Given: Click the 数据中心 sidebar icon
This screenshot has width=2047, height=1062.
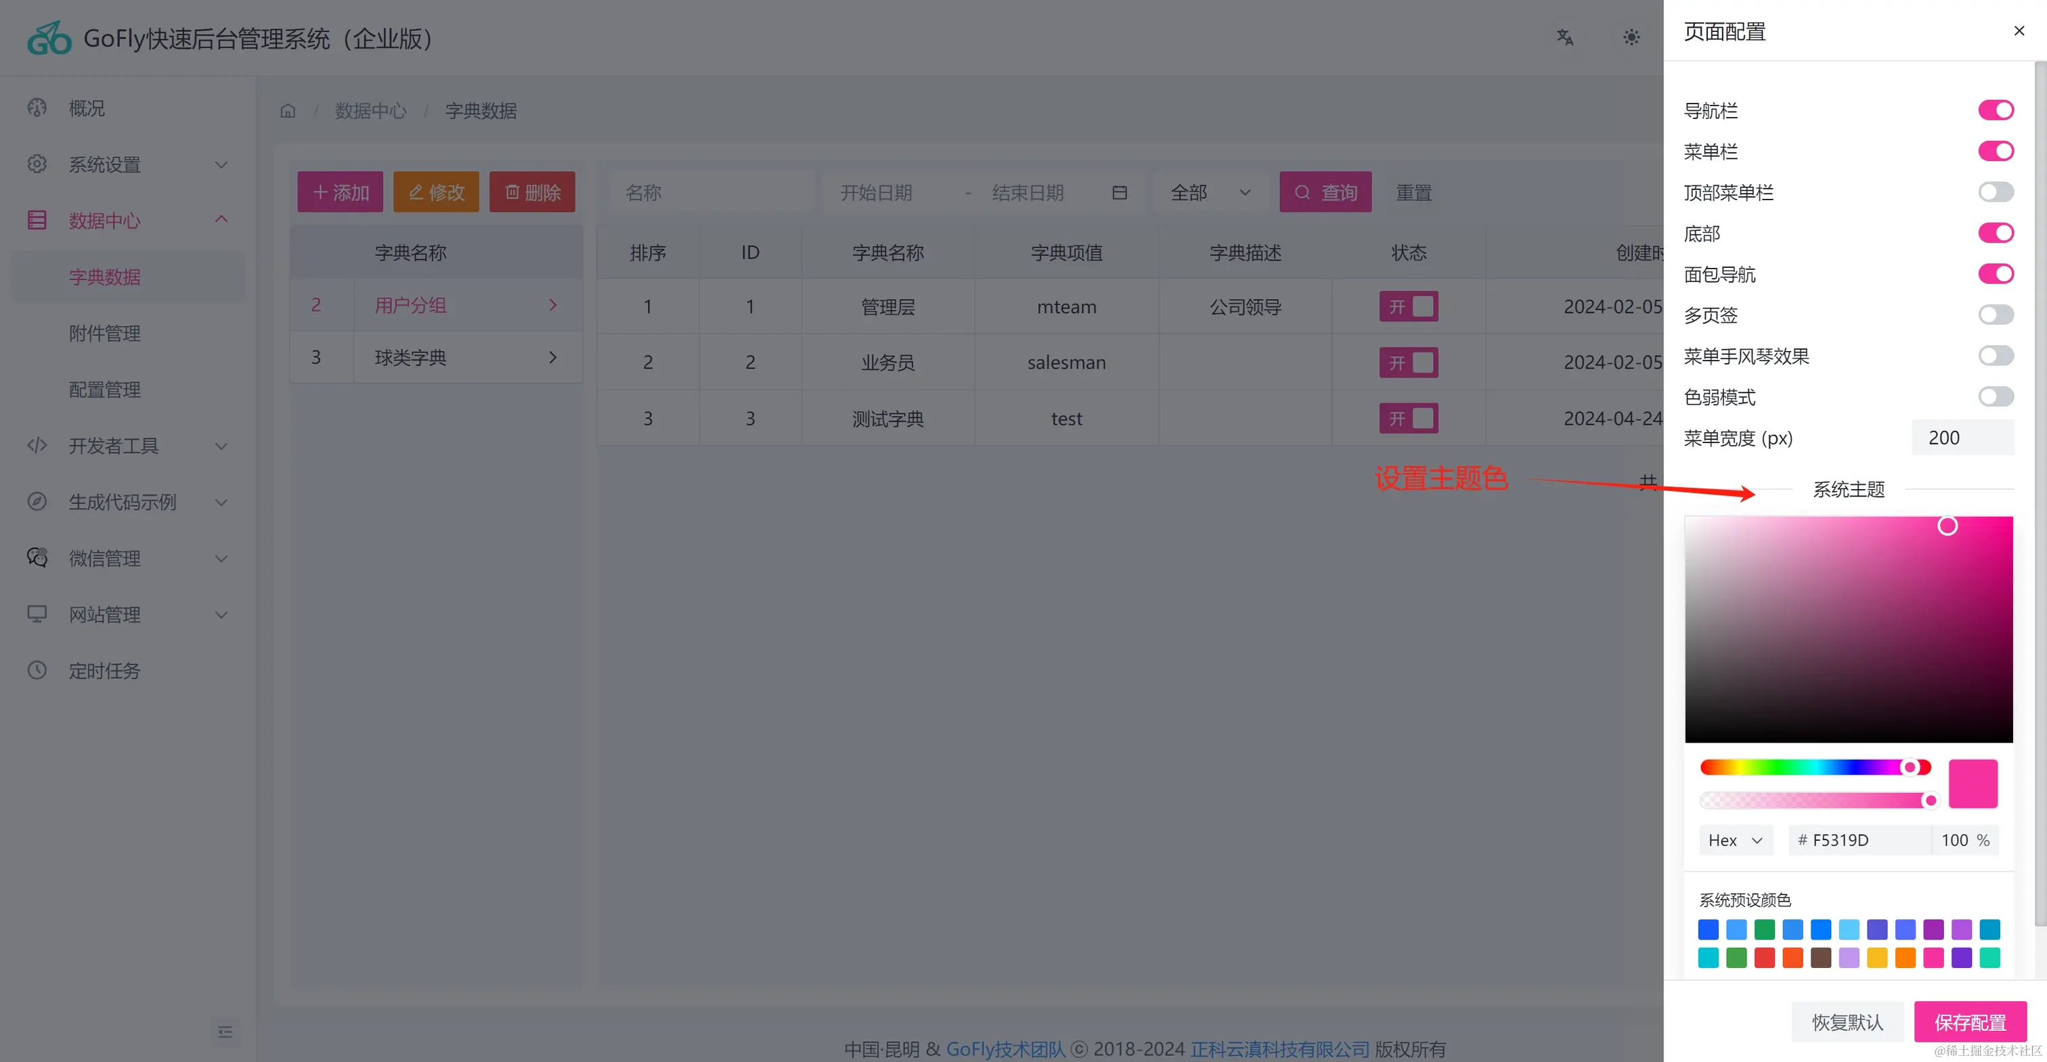Looking at the screenshot, I should pos(37,220).
